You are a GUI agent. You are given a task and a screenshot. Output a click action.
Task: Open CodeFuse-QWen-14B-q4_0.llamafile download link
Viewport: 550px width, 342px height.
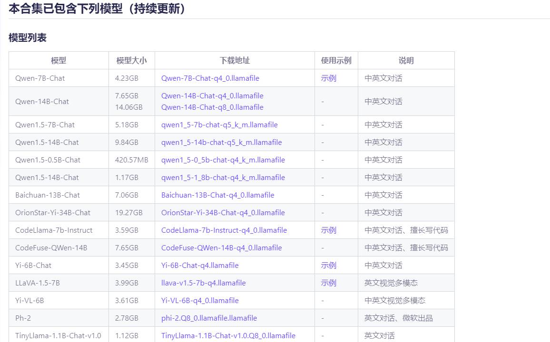(221, 247)
